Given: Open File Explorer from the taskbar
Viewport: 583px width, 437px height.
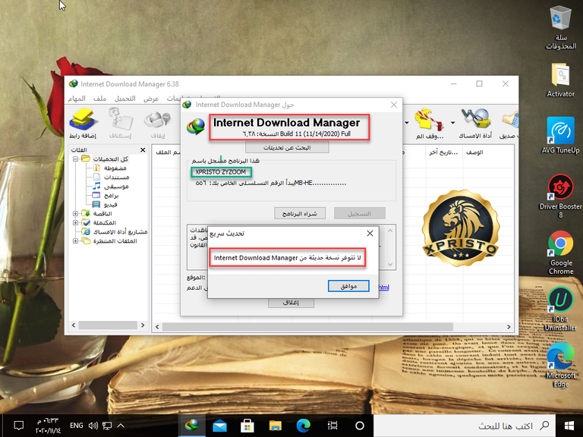Looking at the screenshot, I should click(x=275, y=426).
